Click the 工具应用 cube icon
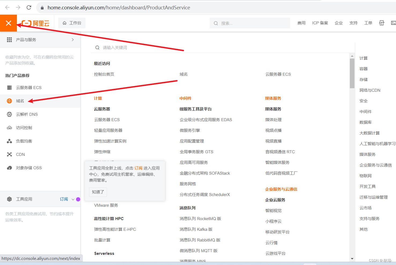396x265 pixels. point(10,199)
